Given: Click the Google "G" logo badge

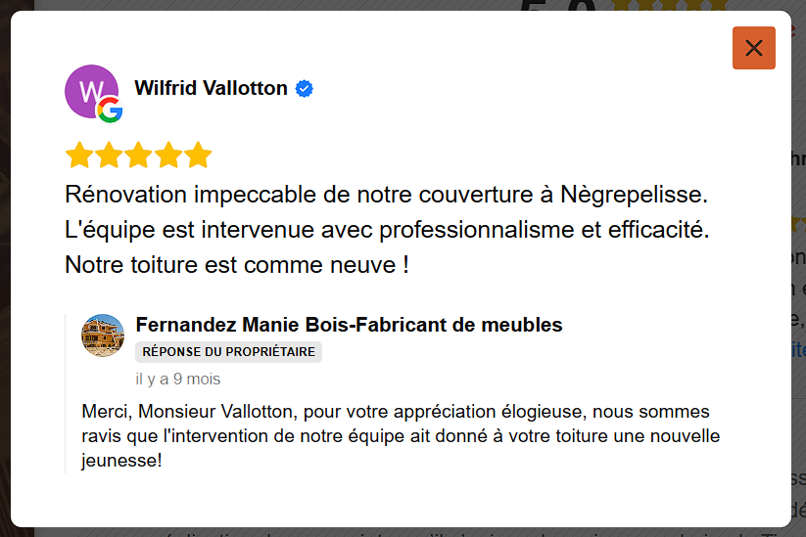Looking at the screenshot, I should coord(110,111).
